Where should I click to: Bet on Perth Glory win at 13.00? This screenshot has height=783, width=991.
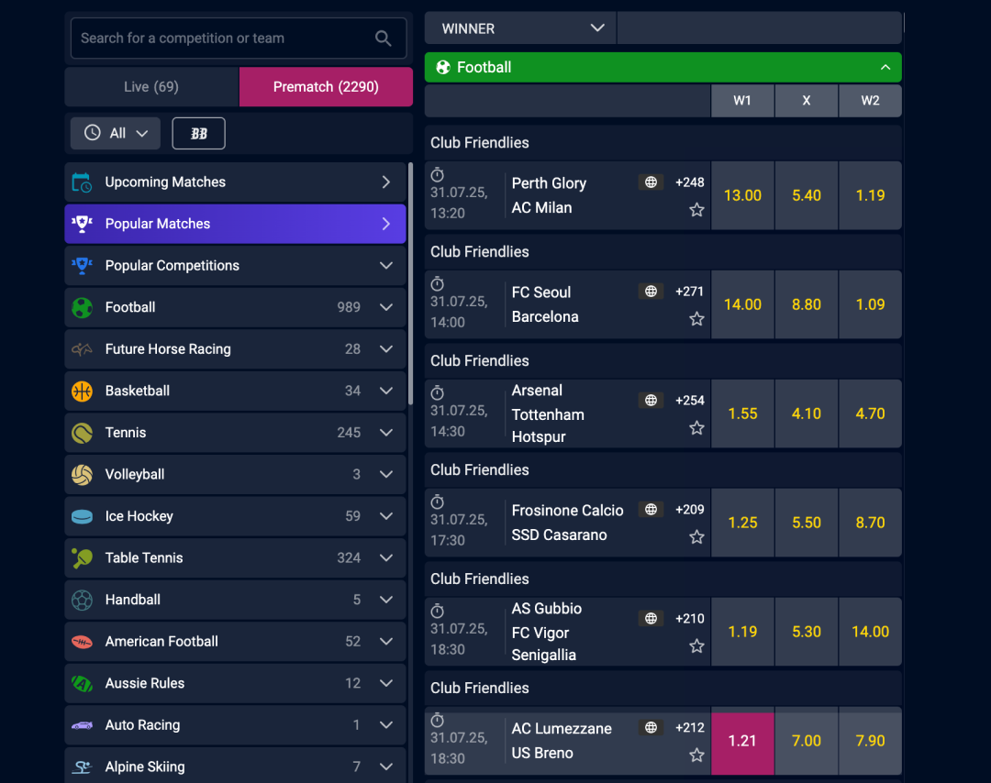pos(742,196)
